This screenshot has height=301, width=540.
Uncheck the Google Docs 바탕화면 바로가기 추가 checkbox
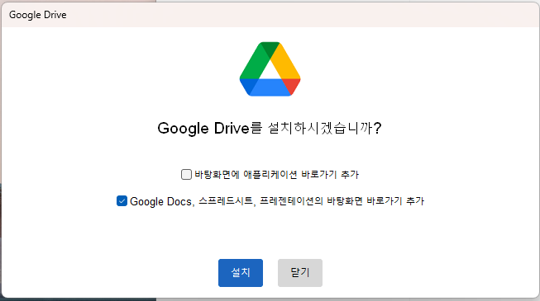tap(122, 201)
